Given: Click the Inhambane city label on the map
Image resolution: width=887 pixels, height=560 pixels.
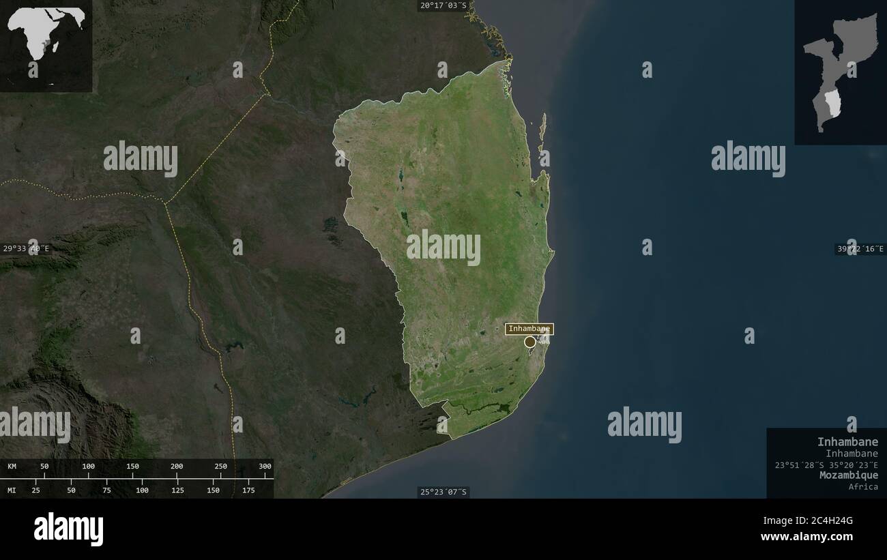Looking at the screenshot, I should (529, 329).
